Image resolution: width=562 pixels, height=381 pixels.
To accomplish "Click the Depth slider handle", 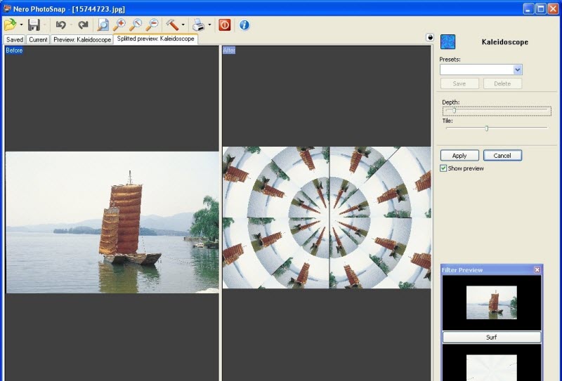I will [x=454, y=111].
